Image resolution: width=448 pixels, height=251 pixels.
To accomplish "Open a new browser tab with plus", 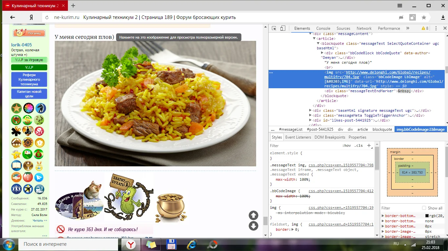I will click(x=73, y=6).
